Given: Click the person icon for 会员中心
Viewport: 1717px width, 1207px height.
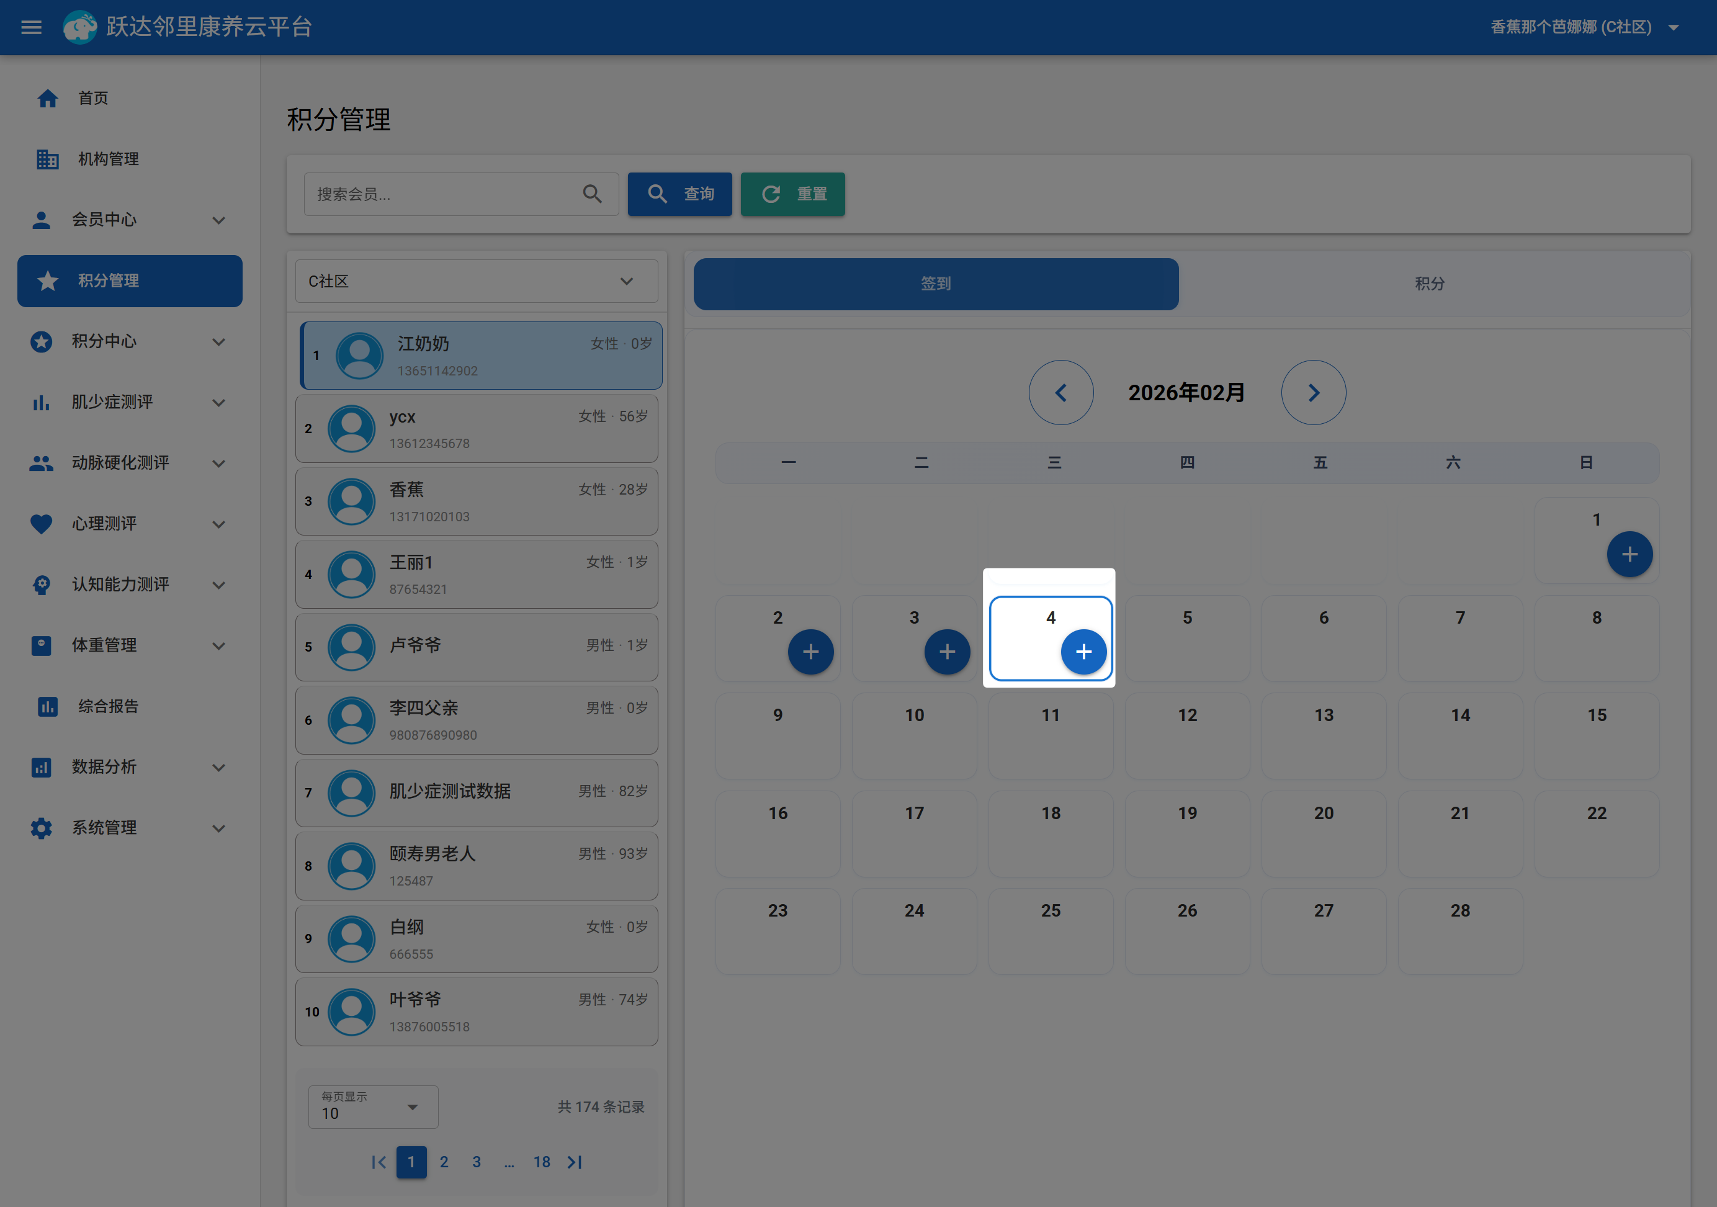Looking at the screenshot, I should [x=41, y=220].
